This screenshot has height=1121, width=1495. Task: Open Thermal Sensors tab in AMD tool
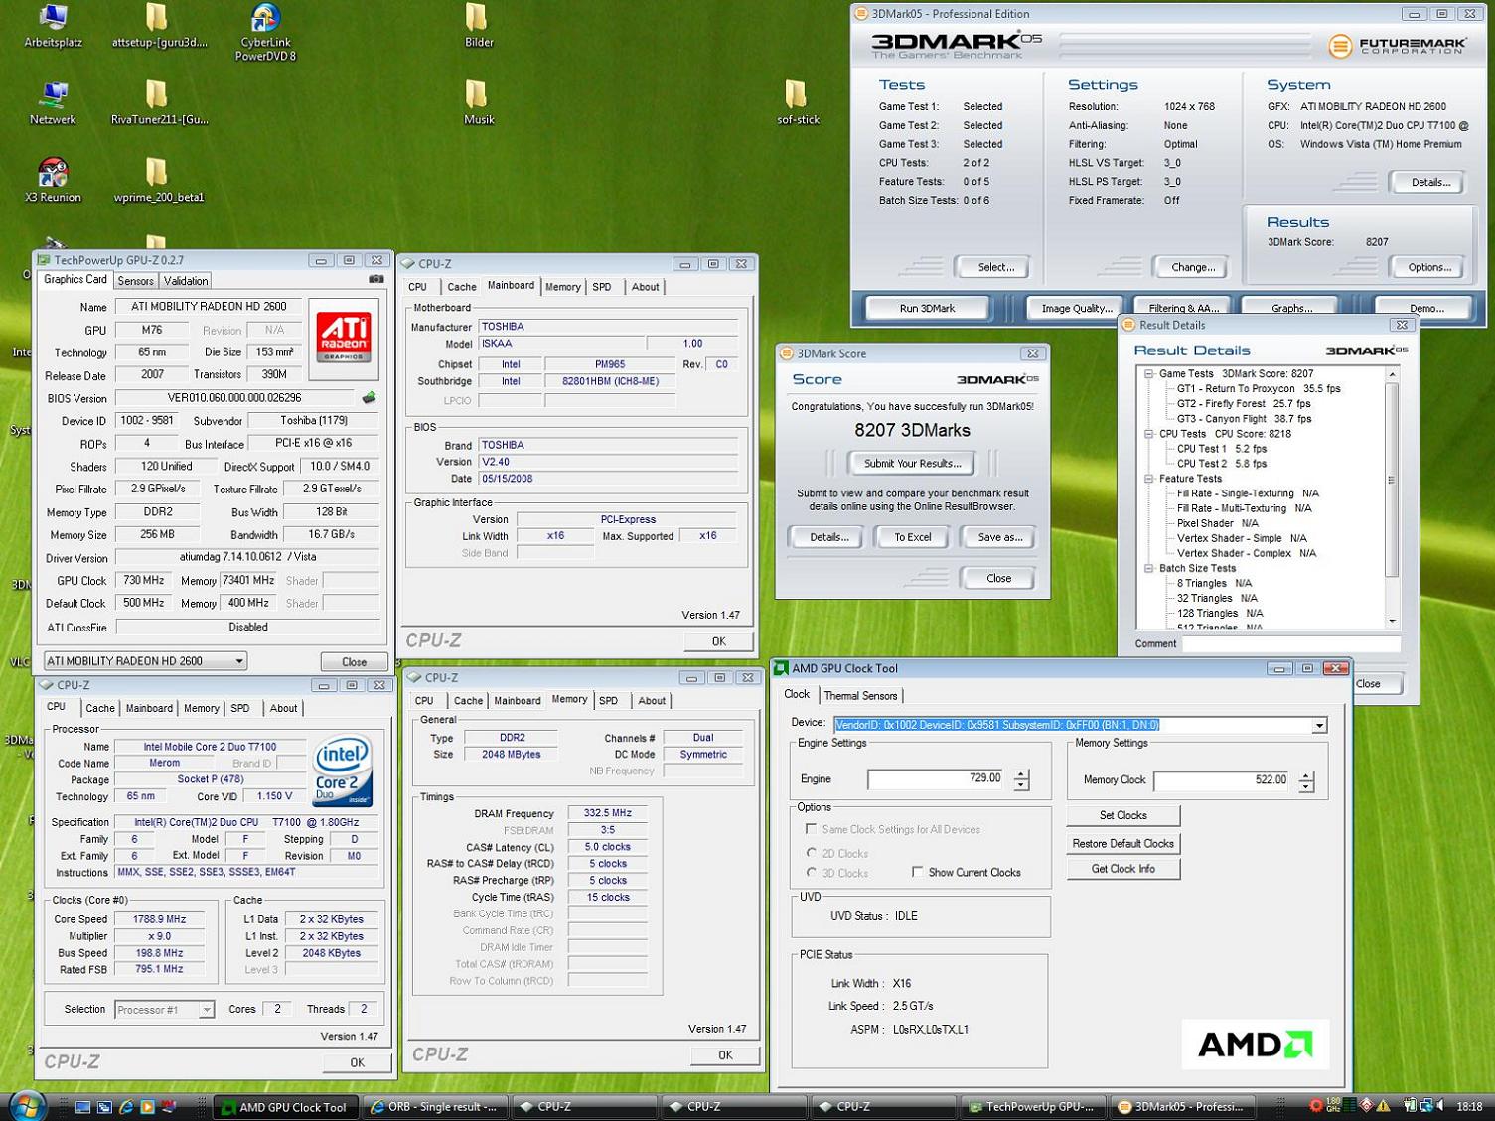coord(860,696)
